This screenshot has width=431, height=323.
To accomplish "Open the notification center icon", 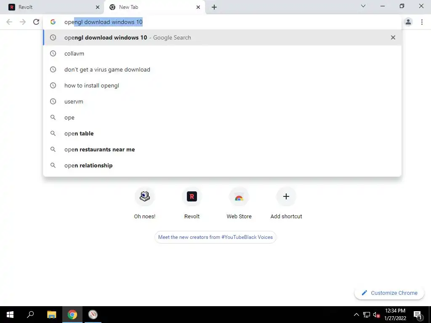I will [x=418, y=315].
